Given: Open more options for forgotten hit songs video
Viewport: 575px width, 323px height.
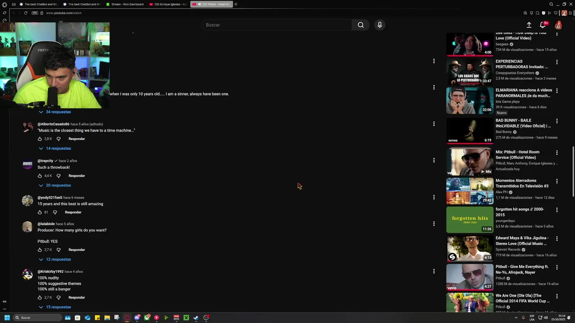Looking at the screenshot, I should 557,210.
